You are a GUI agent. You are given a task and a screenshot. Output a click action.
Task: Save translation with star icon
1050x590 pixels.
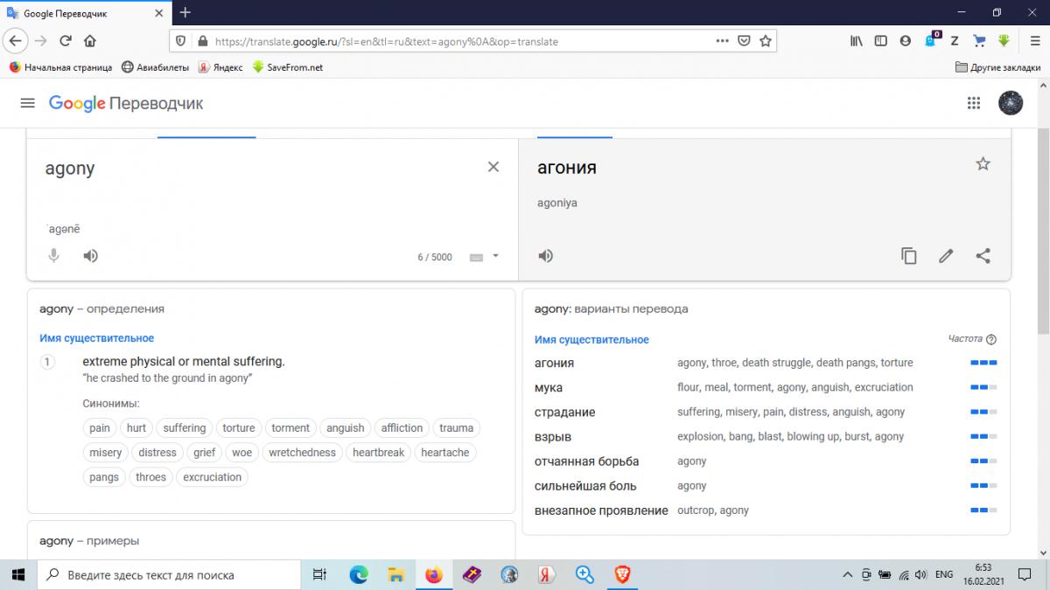[983, 164]
